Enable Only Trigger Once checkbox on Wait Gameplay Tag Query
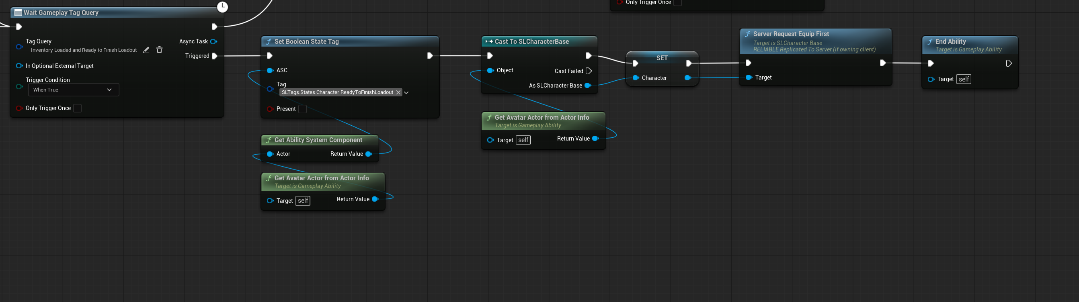 78,108
